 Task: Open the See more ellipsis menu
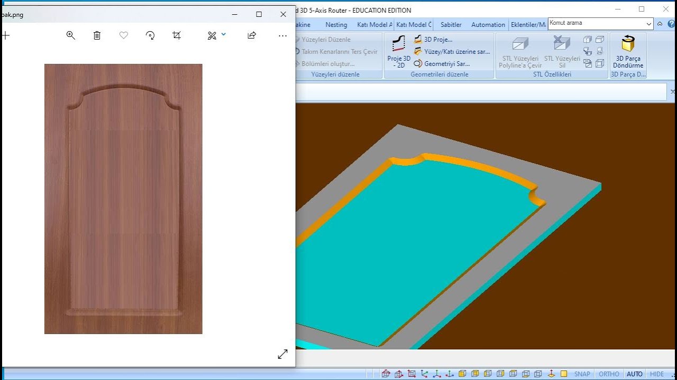282,35
